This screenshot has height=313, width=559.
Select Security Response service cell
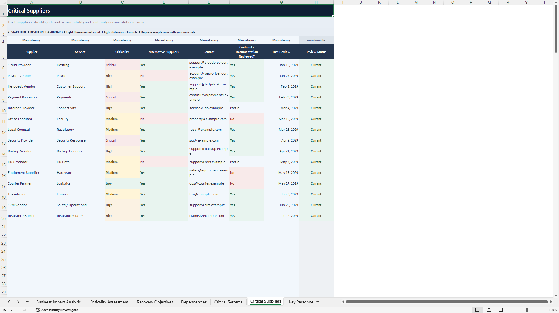point(80,140)
